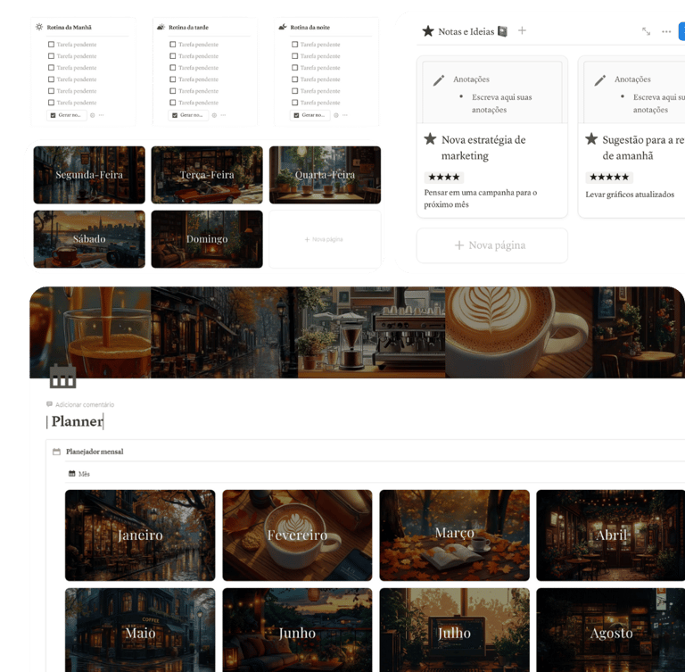Image resolution: width=685 pixels, height=672 pixels.
Task: Open the Junho month card
Action: (298, 630)
